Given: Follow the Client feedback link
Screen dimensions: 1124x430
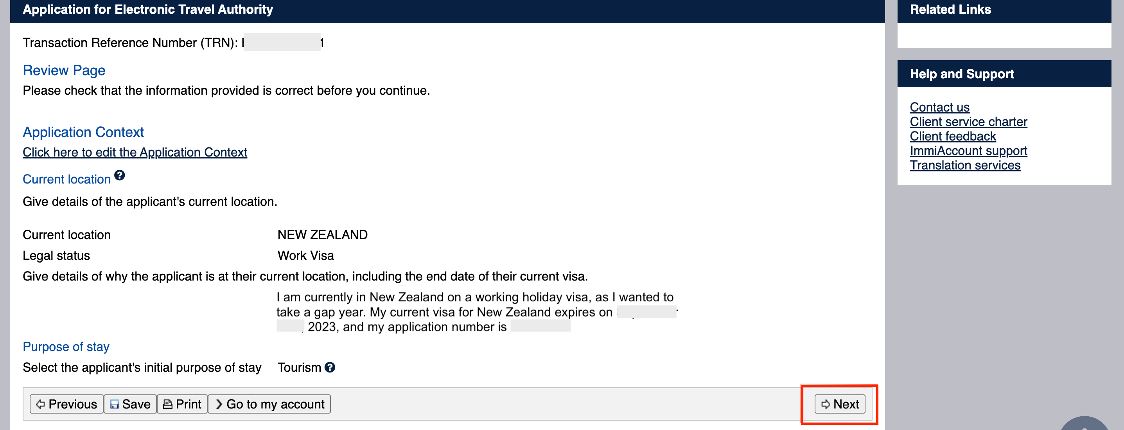Looking at the screenshot, I should pos(953,136).
